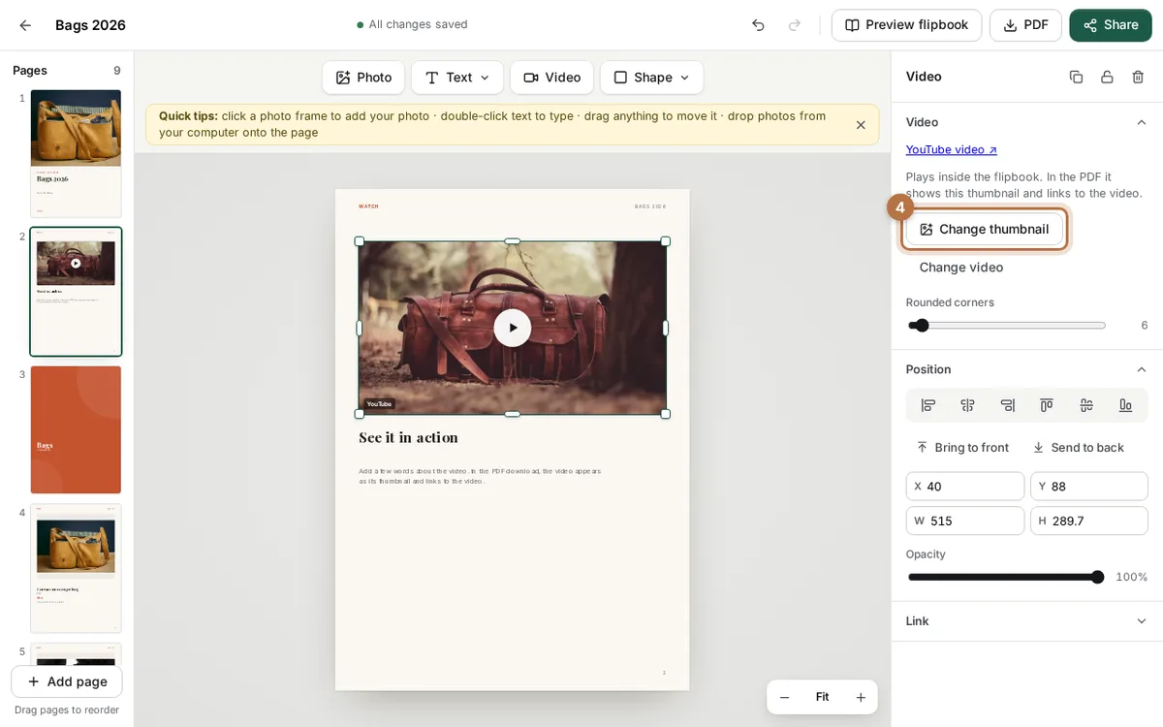Set zoom to Fit

coord(822,697)
